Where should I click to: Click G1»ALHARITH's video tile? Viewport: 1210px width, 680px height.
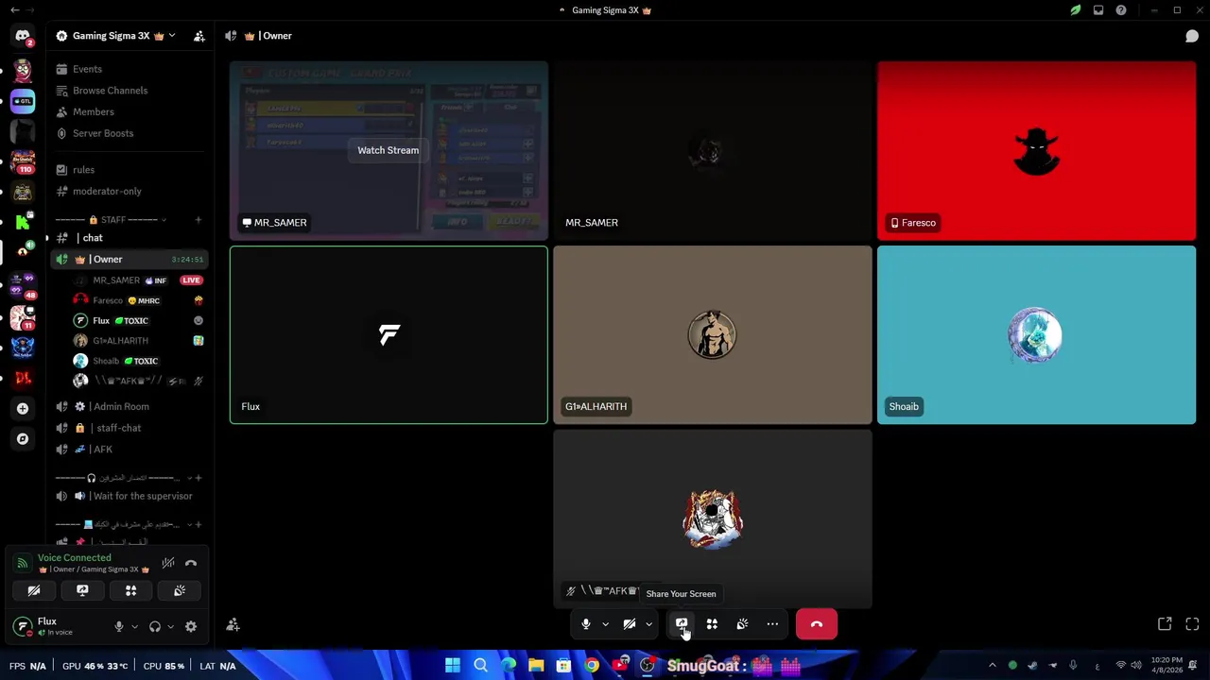pyautogui.click(x=713, y=335)
